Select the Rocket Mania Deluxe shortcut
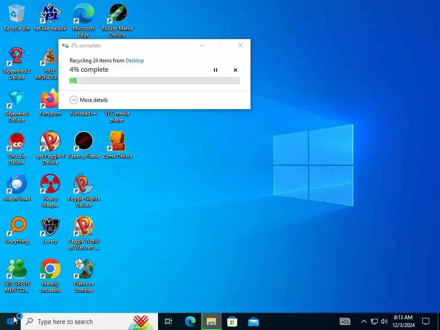Screen dimensions: 440x330 point(117,20)
